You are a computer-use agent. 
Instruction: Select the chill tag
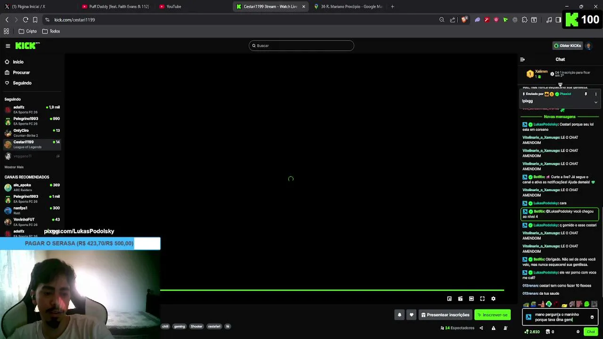[x=165, y=326]
